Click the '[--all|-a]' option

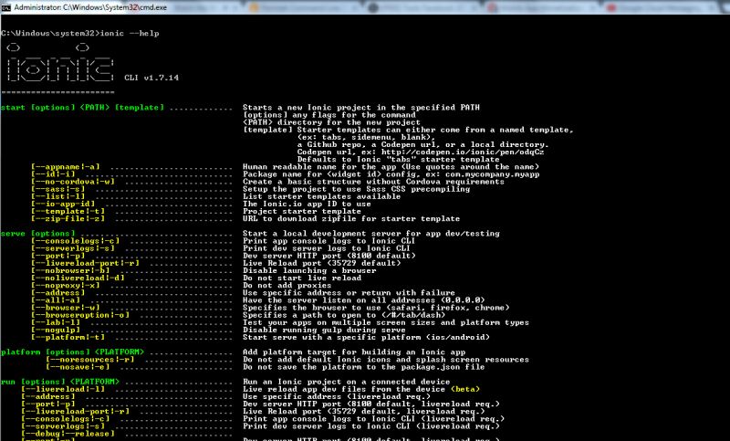pyautogui.click(x=56, y=300)
